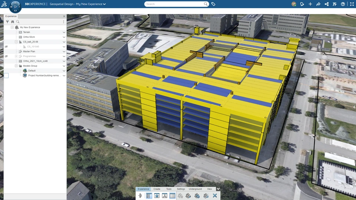
Task: Select the Experience panel header tab
Action: (11, 16)
